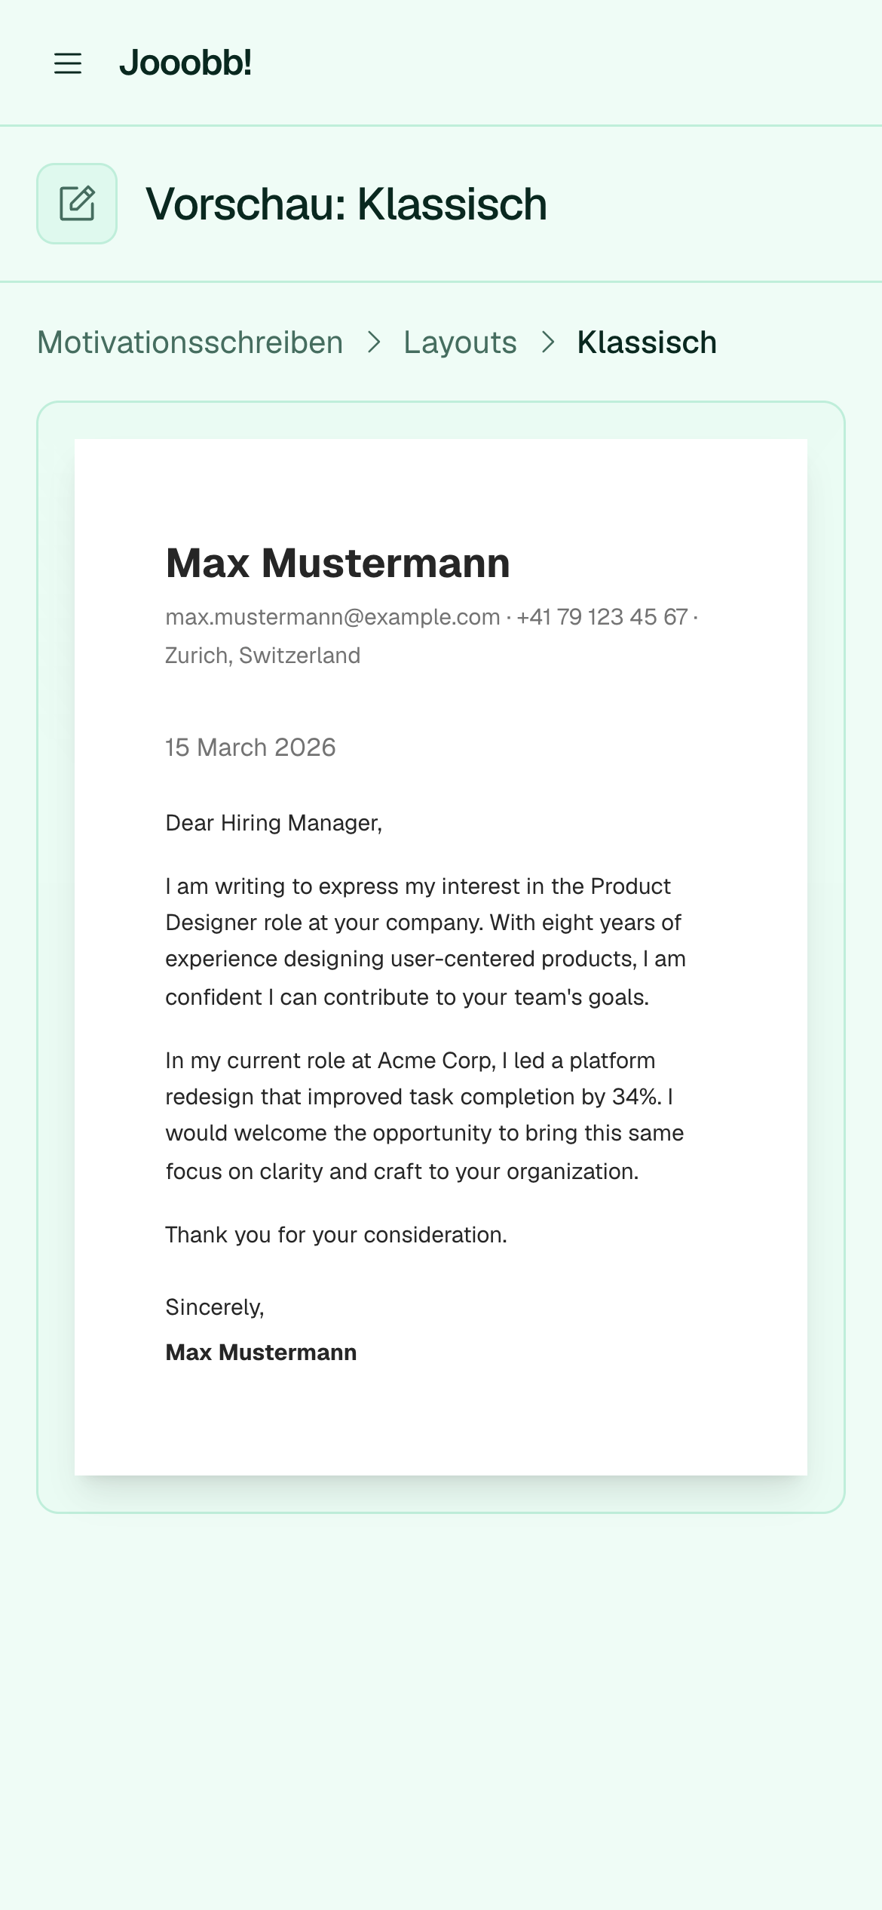This screenshot has width=882, height=1910.
Task: Click the Thank you for your consideration line
Action: point(336,1235)
